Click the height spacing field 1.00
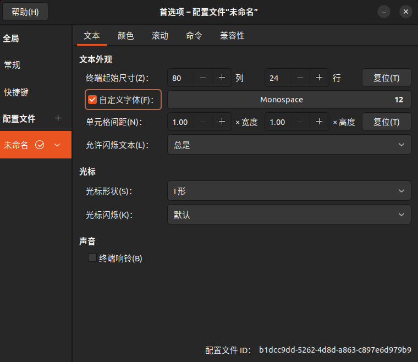 [x=278, y=122]
